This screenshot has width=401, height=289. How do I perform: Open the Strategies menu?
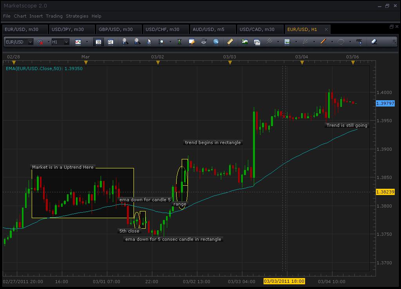pyautogui.click(x=77, y=16)
